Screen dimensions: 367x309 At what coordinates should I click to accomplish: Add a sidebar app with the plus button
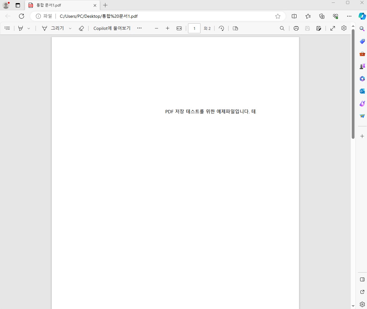[362, 136]
